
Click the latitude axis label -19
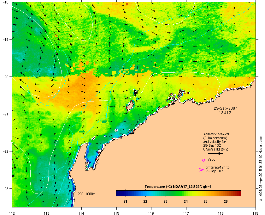click(x=6, y=39)
